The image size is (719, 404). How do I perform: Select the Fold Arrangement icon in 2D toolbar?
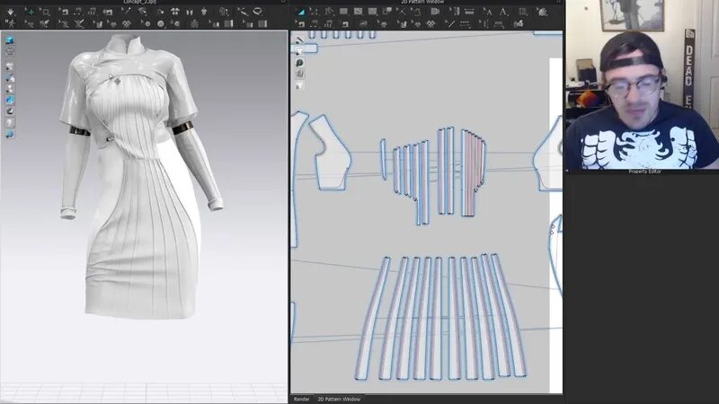(x=519, y=24)
